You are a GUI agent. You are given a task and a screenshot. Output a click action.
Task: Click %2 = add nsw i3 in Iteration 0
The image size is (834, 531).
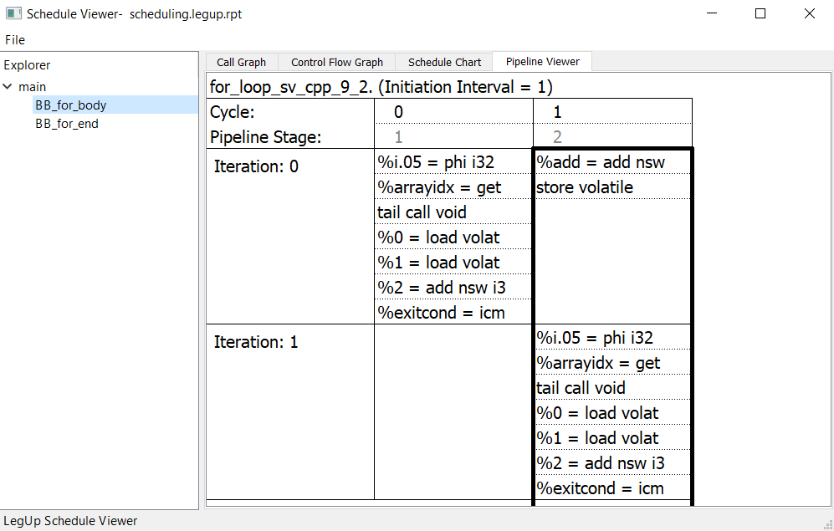453,287
